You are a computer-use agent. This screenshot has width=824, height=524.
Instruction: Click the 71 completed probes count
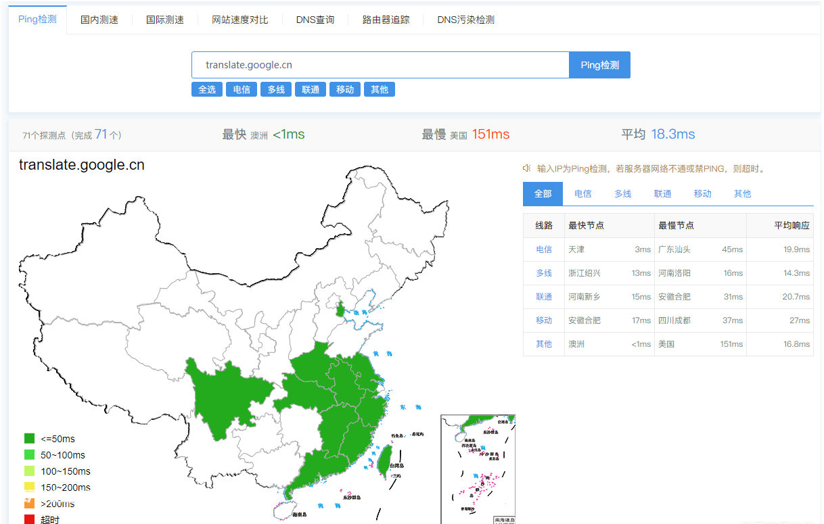click(101, 134)
